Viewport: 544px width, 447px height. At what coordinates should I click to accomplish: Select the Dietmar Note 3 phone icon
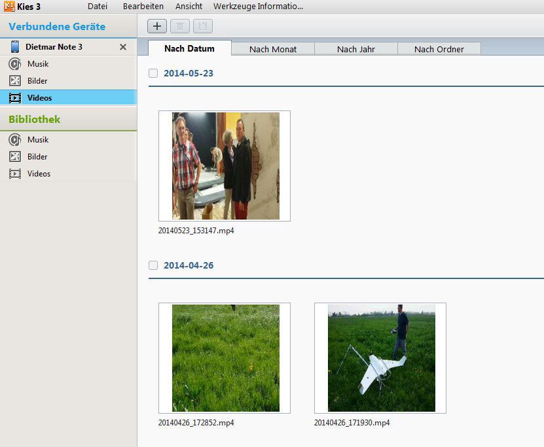click(x=14, y=47)
